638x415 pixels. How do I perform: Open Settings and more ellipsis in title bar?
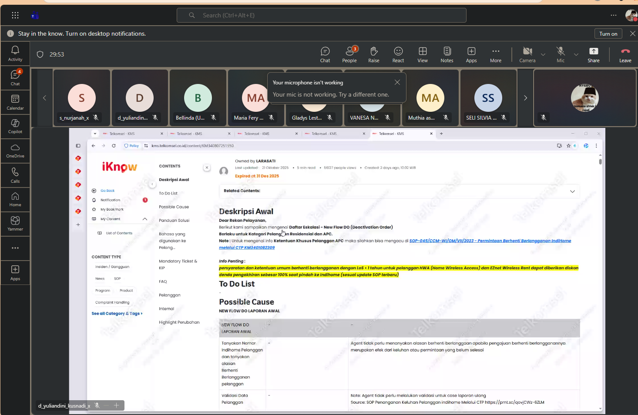(614, 15)
